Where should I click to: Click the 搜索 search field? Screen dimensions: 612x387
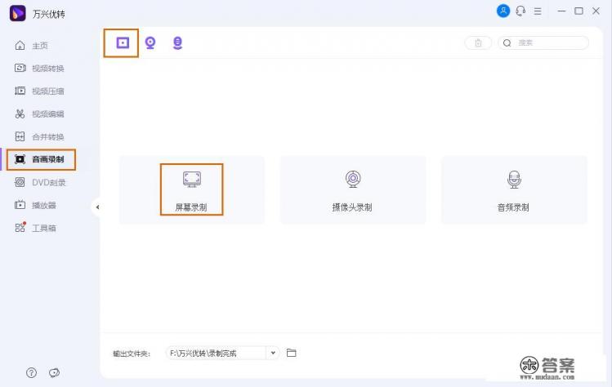click(x=543, y=43)
